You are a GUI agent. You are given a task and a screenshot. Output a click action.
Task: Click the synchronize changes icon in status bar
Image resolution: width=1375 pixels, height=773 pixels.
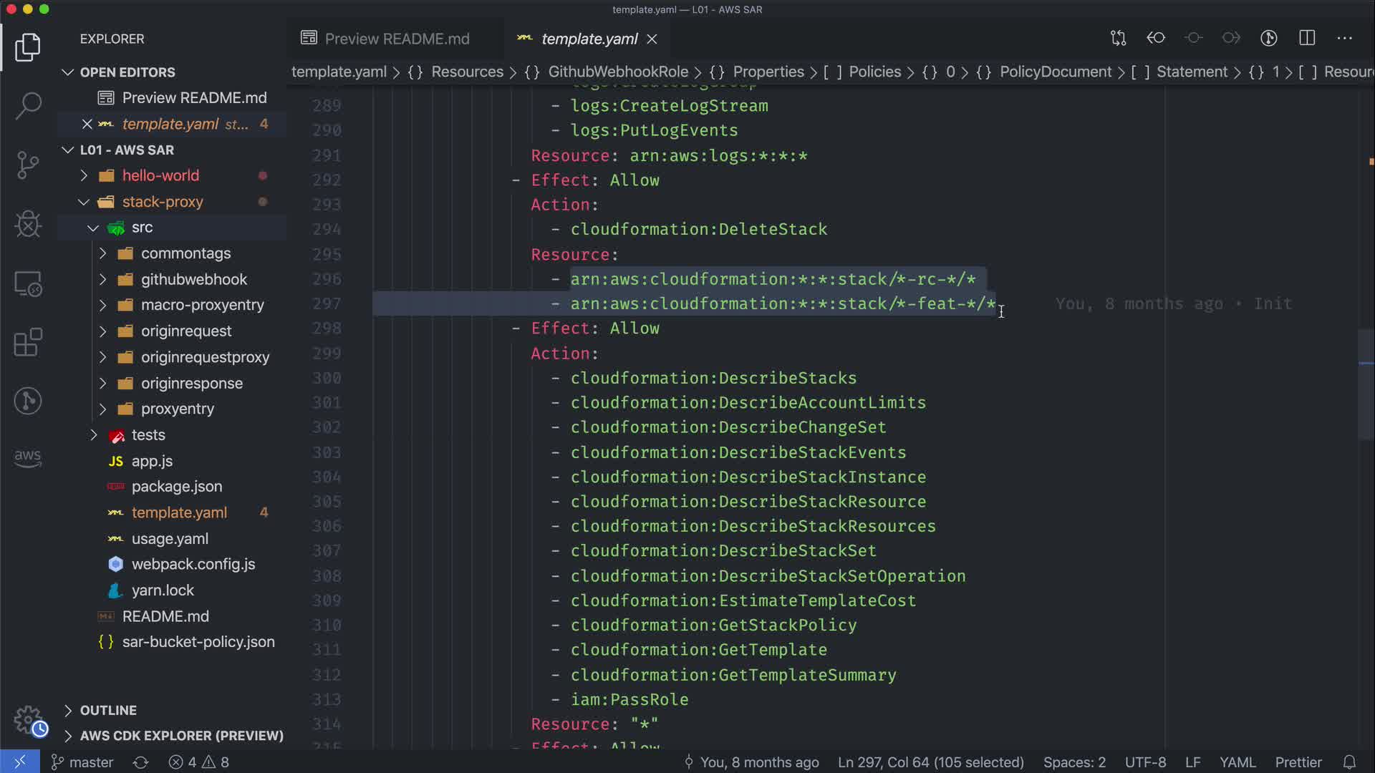(x=140, y=762)
